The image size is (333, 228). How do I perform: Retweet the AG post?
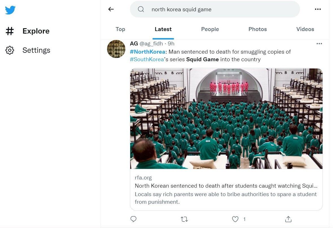point(184,219)
